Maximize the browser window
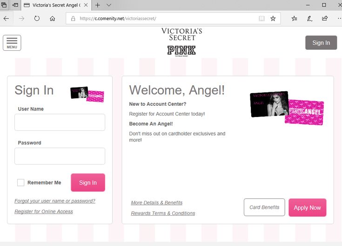The height and width of the screenshot is (246, 342). tap(324, 5)
